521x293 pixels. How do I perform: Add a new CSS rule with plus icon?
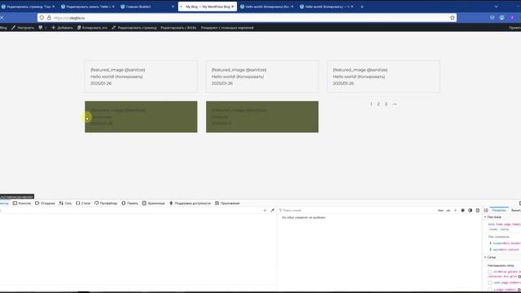[455, 210]
